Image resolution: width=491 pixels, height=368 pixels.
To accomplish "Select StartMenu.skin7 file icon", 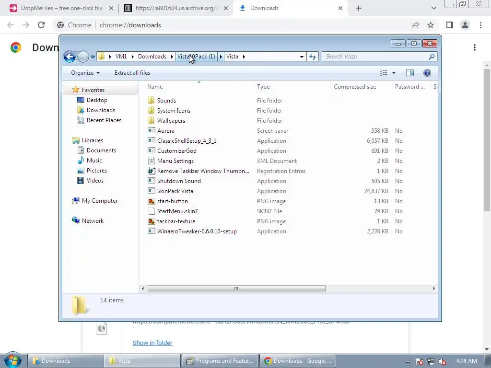I will click(151, 211).
